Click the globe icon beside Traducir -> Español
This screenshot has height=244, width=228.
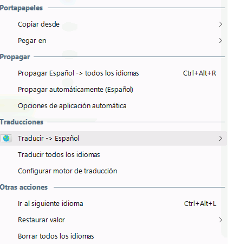(6, 139)
